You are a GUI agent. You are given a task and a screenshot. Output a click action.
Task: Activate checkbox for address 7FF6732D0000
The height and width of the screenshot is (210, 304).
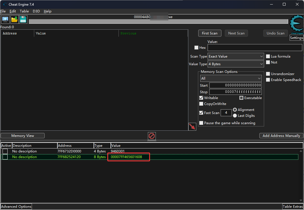coord(5,151)
